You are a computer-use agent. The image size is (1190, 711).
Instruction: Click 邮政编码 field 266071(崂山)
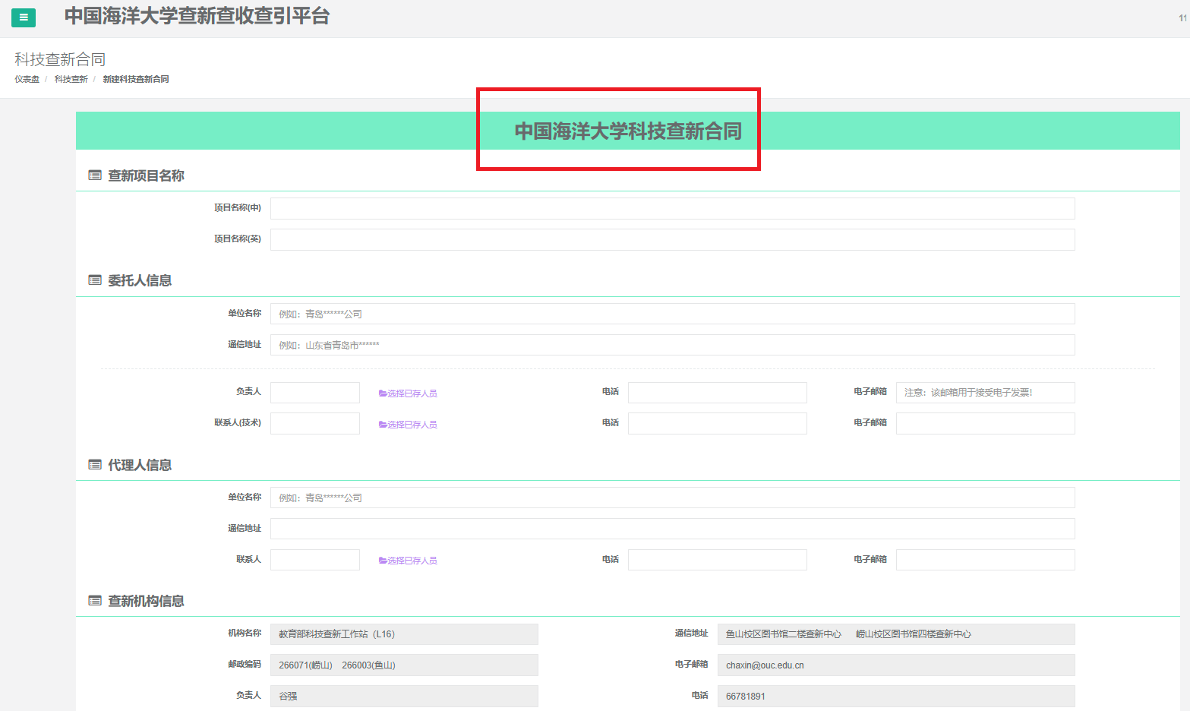click(x=404, y=665)
